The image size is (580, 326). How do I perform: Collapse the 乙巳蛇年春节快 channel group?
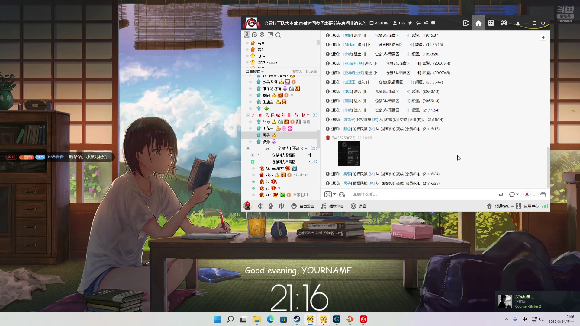tap(248, 115)
